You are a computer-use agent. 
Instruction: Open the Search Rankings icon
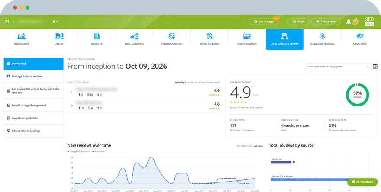point(247,36)
